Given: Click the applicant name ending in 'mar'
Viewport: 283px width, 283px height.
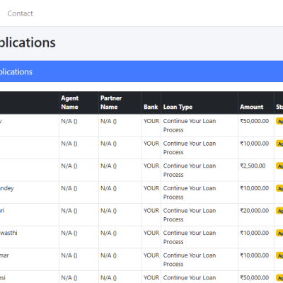Looking at the screenshot, I should coord(4,255).
